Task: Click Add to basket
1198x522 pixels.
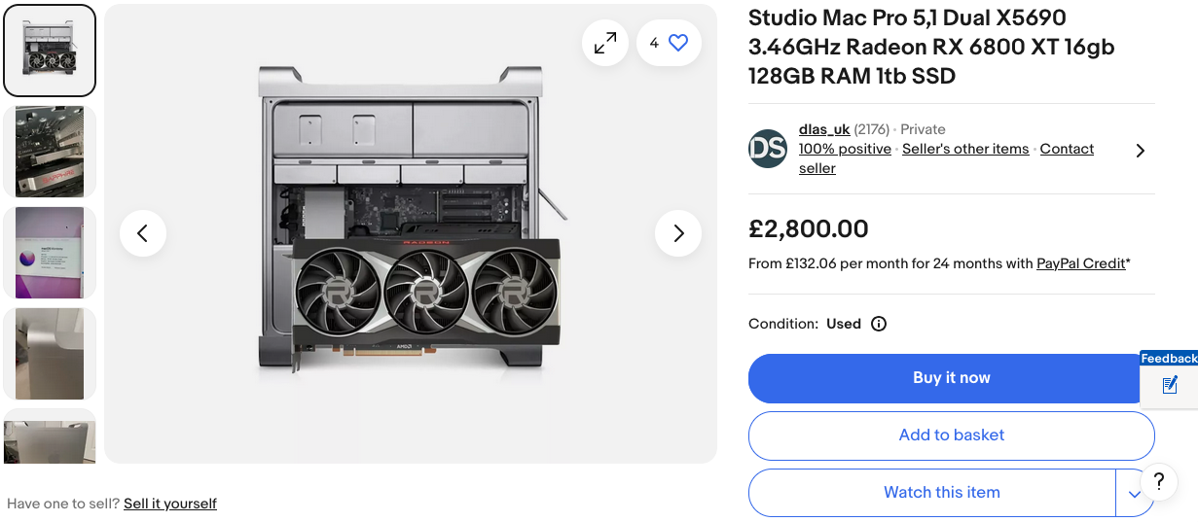Action: [951, 435]
